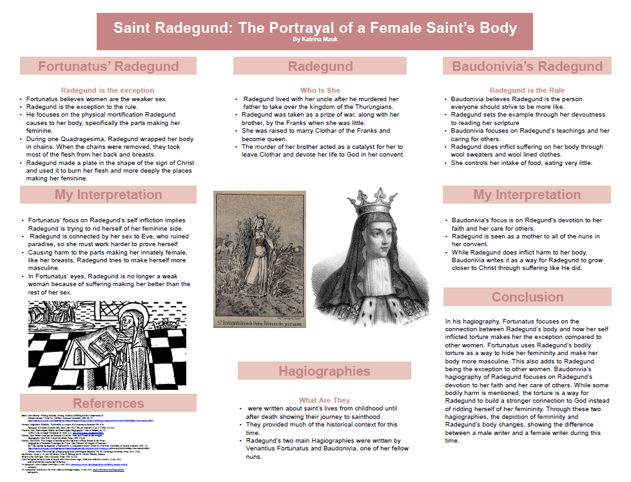
Task: Click the "Radegund is the exception" subheading
Action: click(x=108, y=90)
